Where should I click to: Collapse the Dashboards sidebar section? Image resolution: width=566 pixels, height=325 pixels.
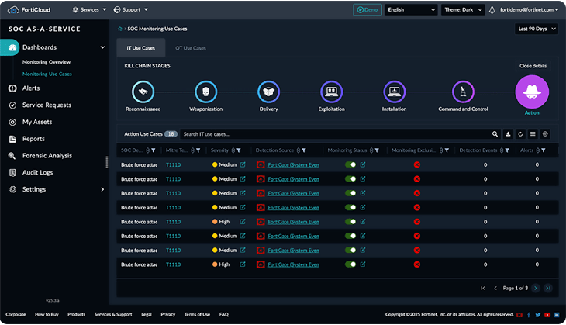click(x=102, y=47)
